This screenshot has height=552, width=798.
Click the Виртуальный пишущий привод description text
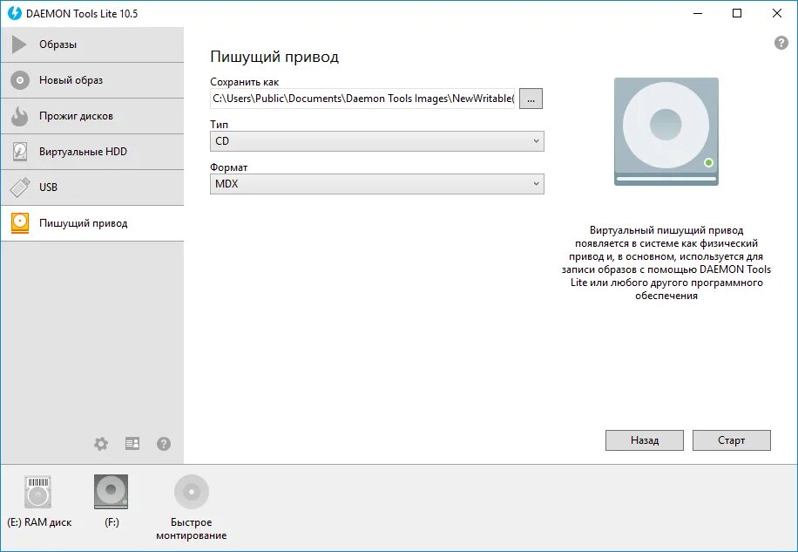[x=666, y=262]
